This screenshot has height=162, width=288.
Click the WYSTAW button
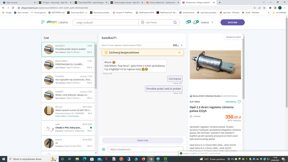click(233, 22)
